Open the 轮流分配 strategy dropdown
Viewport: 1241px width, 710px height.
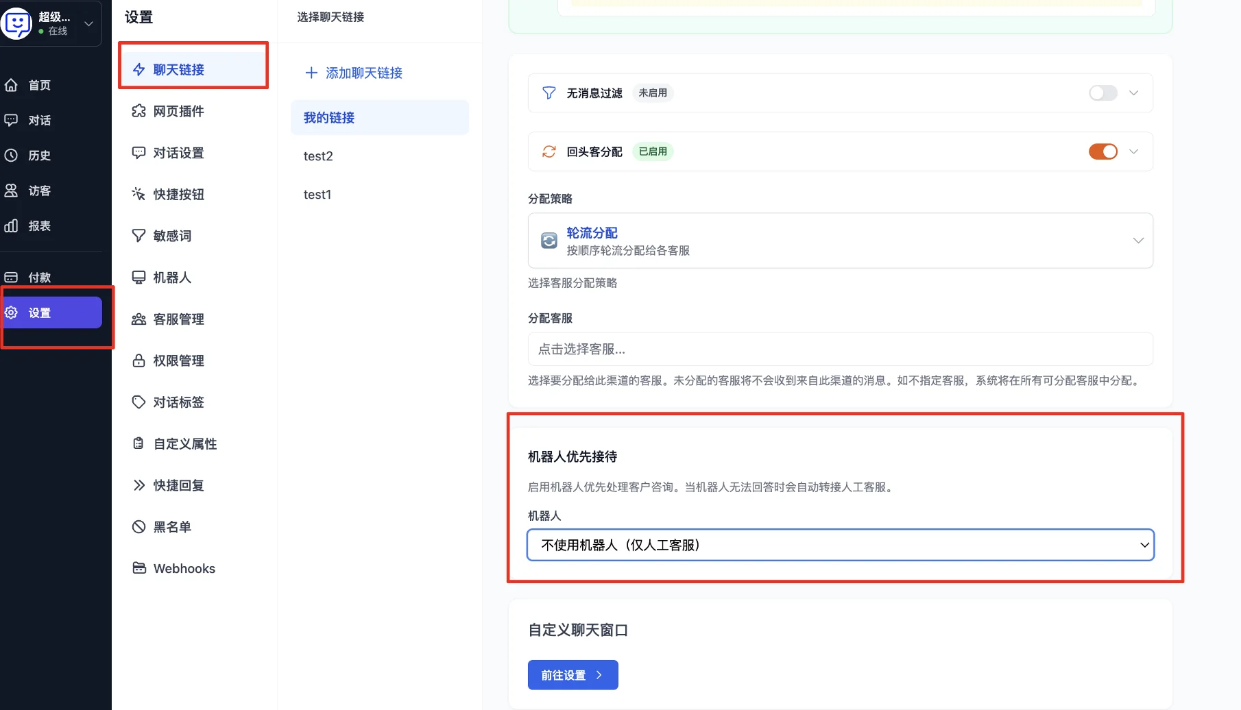[1138, 241]
